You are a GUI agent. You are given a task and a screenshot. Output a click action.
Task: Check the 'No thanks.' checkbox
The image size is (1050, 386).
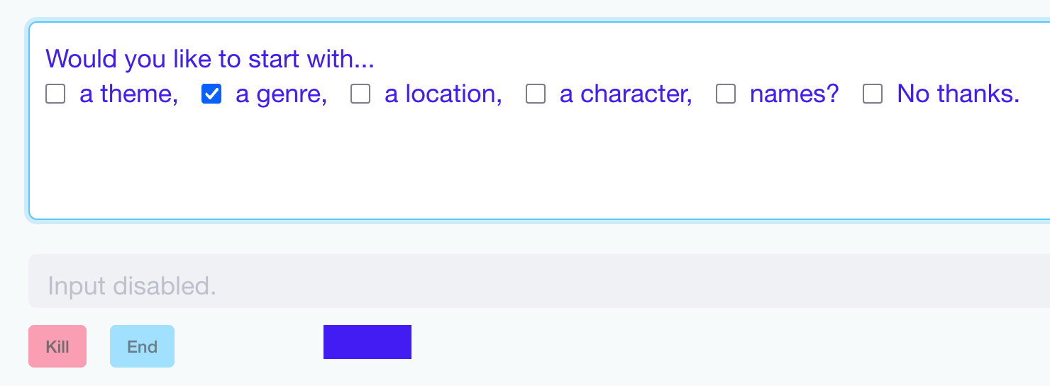(873, 94)
